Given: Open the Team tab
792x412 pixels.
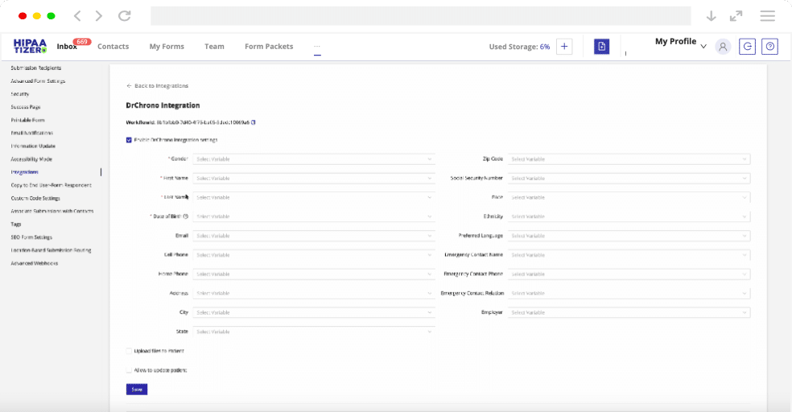Looking at the screenshot, I should click(x=214, y=47).
